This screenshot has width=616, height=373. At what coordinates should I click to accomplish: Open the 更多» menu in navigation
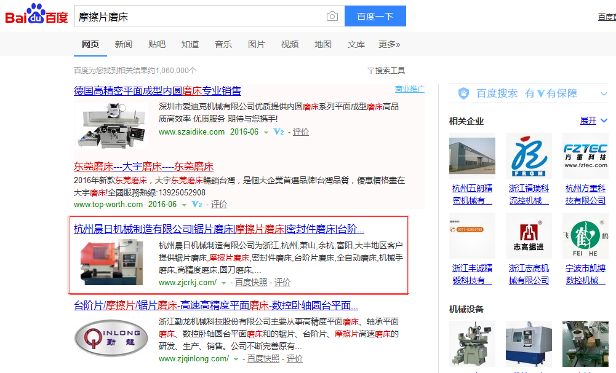pyautogui.click(x=389, y=44)
